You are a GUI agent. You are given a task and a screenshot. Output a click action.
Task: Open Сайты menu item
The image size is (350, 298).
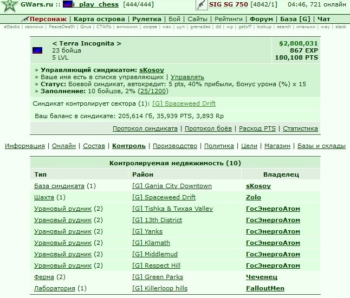click(x=197, y=19)
